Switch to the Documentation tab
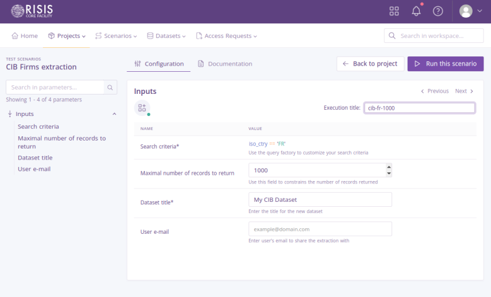 225,64
